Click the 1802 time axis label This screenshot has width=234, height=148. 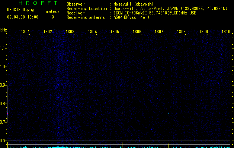click(x=48, y=32)
